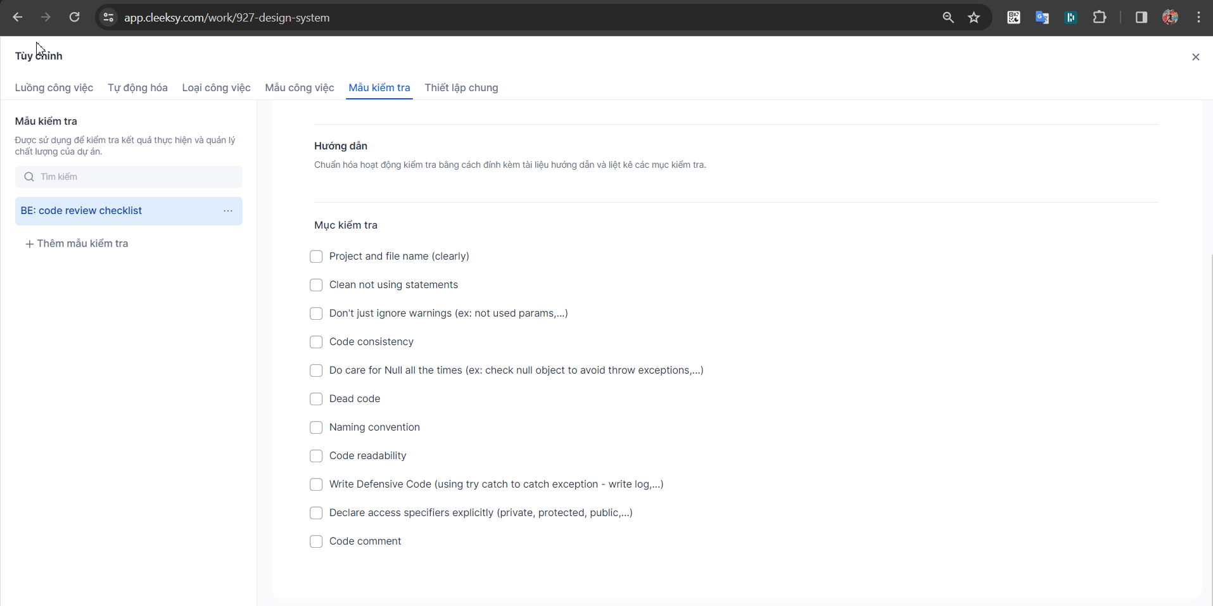Open the site information controls in address bar

(x=108, y=17)
